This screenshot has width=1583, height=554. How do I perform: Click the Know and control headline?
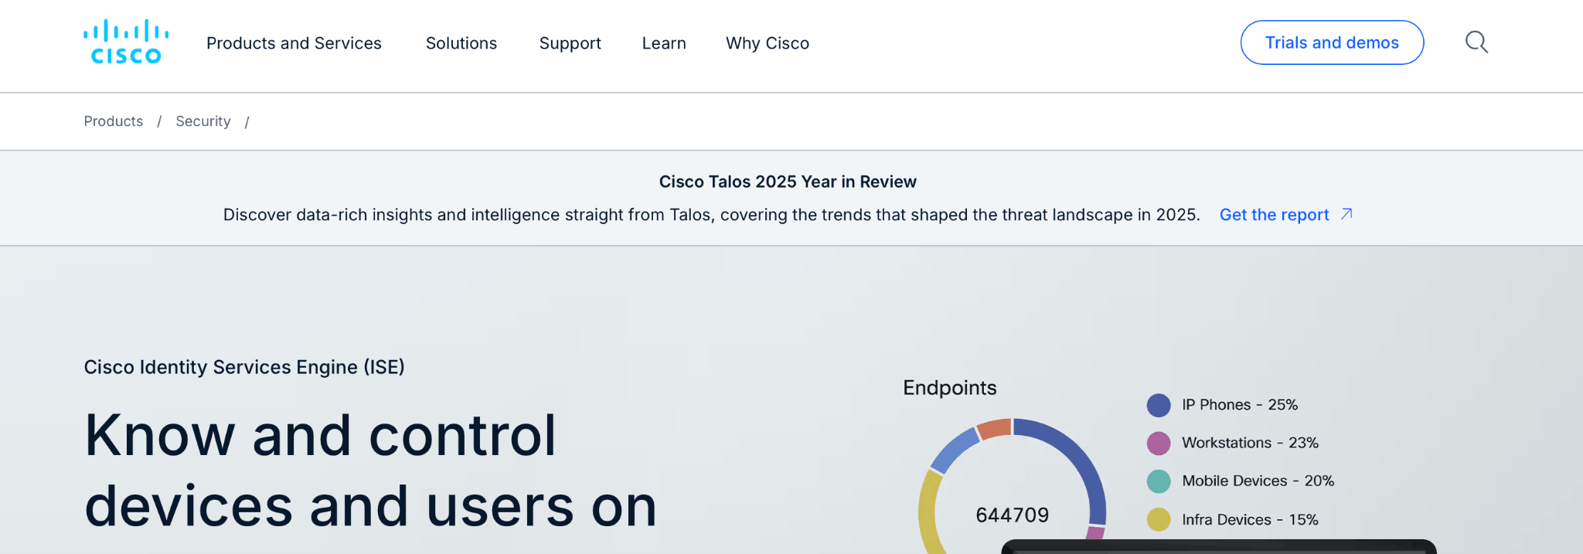point(370,471)
